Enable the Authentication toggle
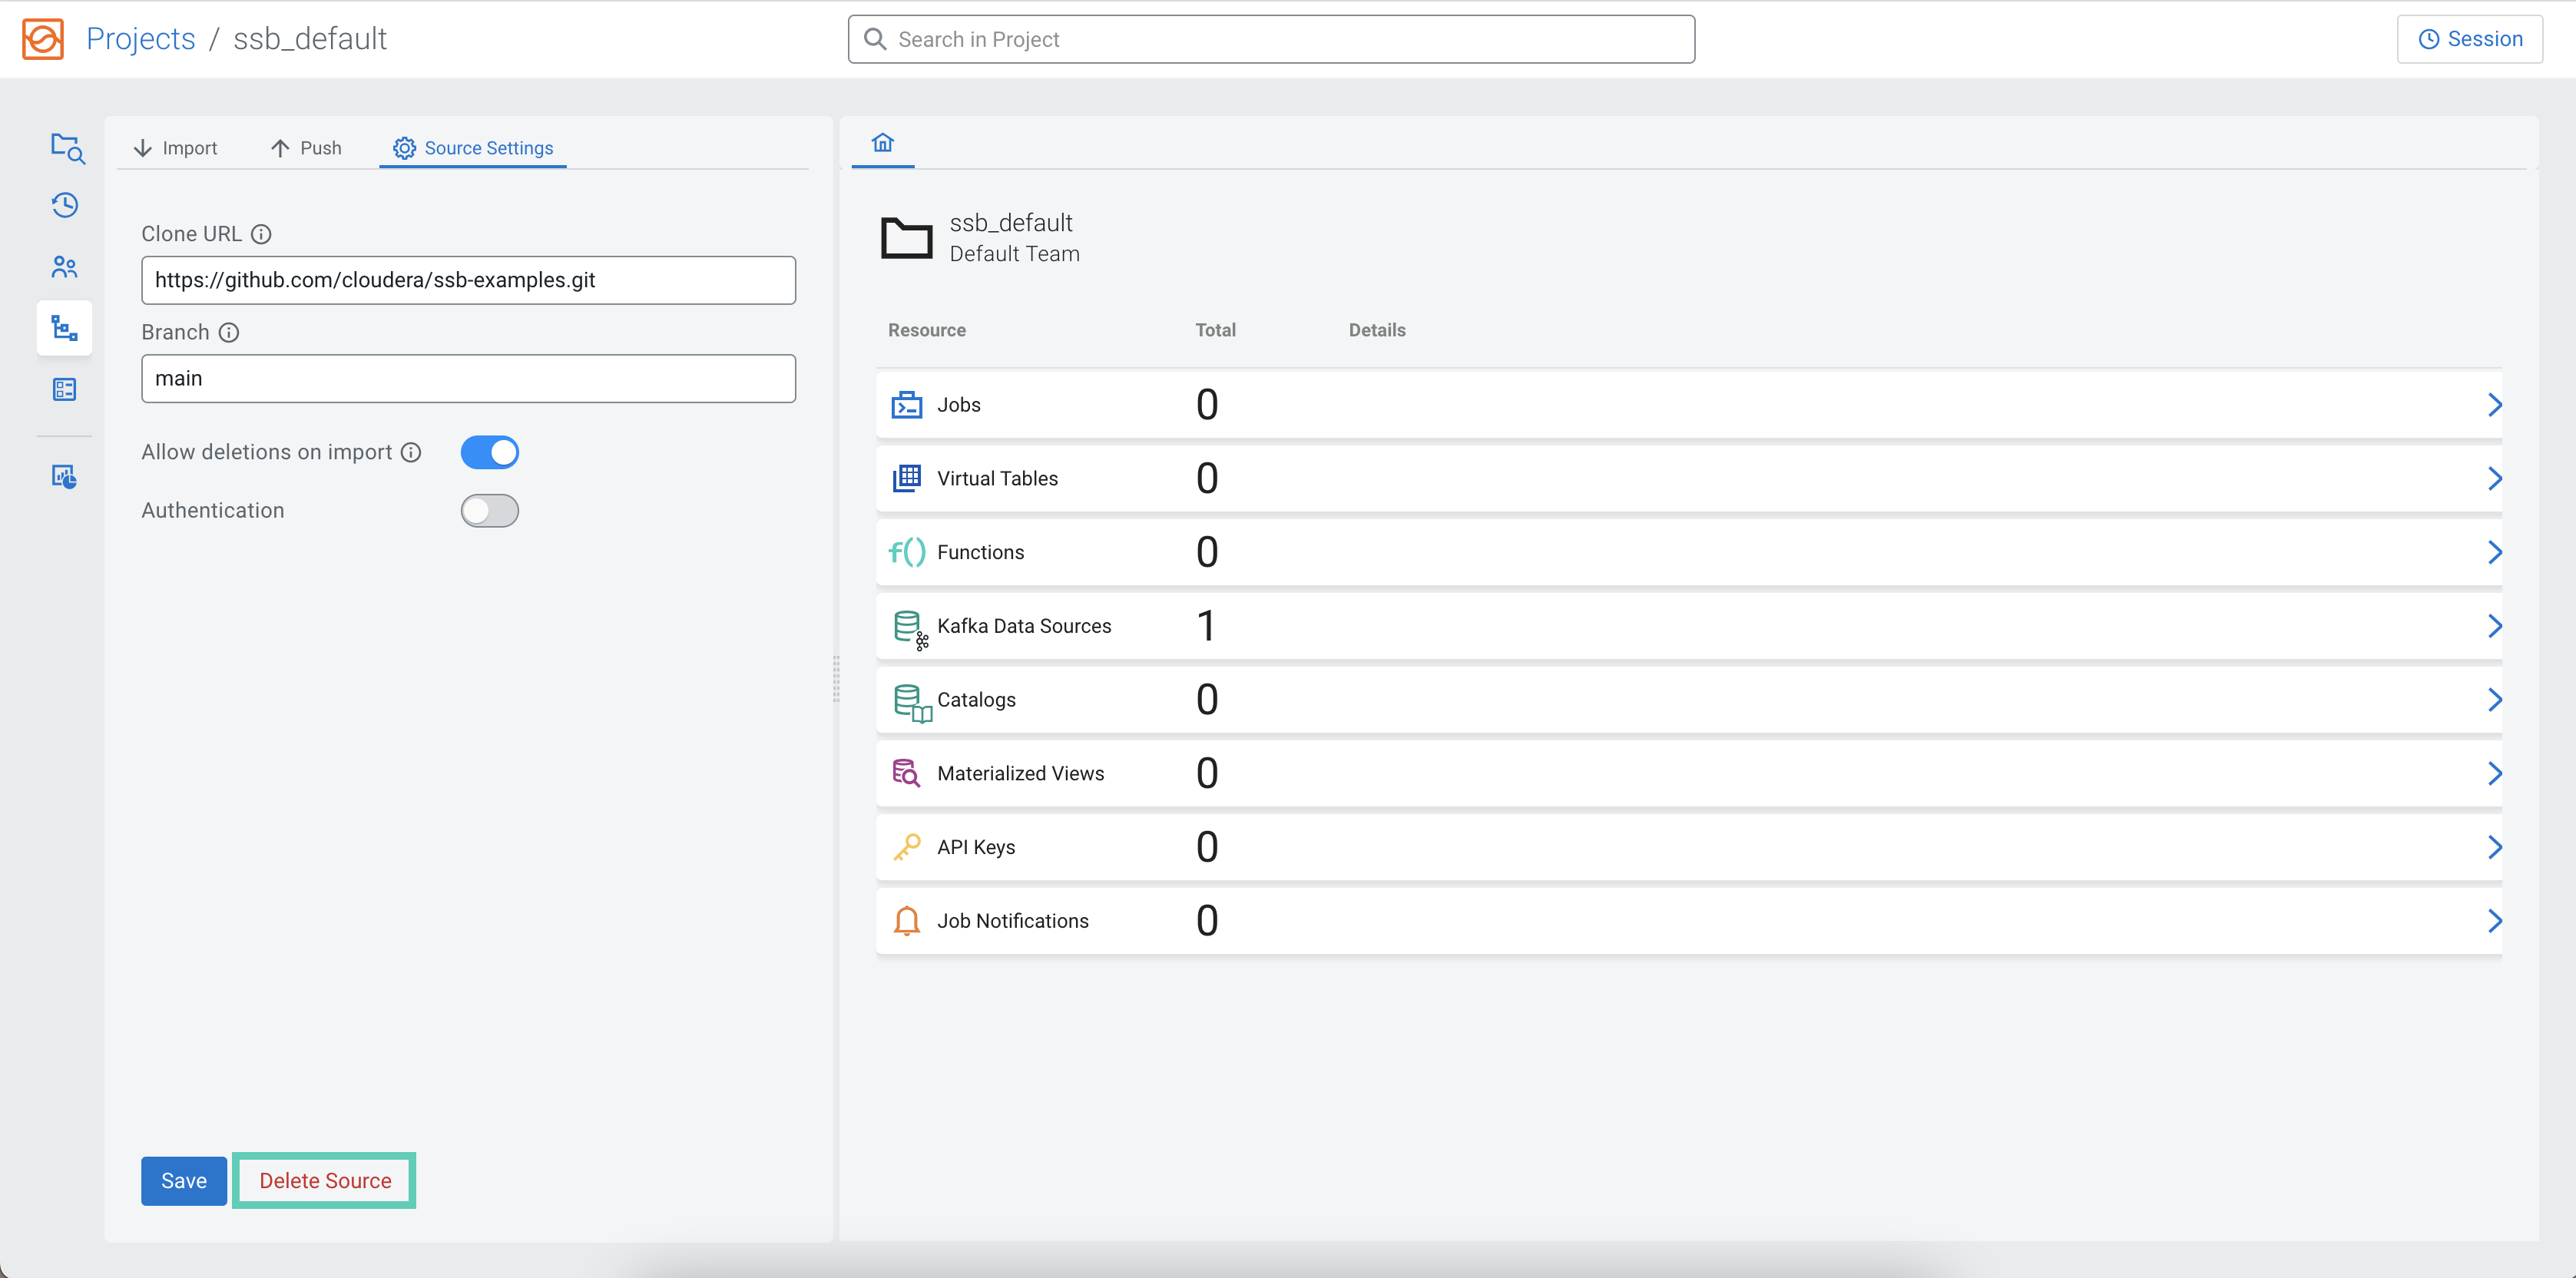The height and width of the screenshot is (1278, 2576). pos(489,511)
